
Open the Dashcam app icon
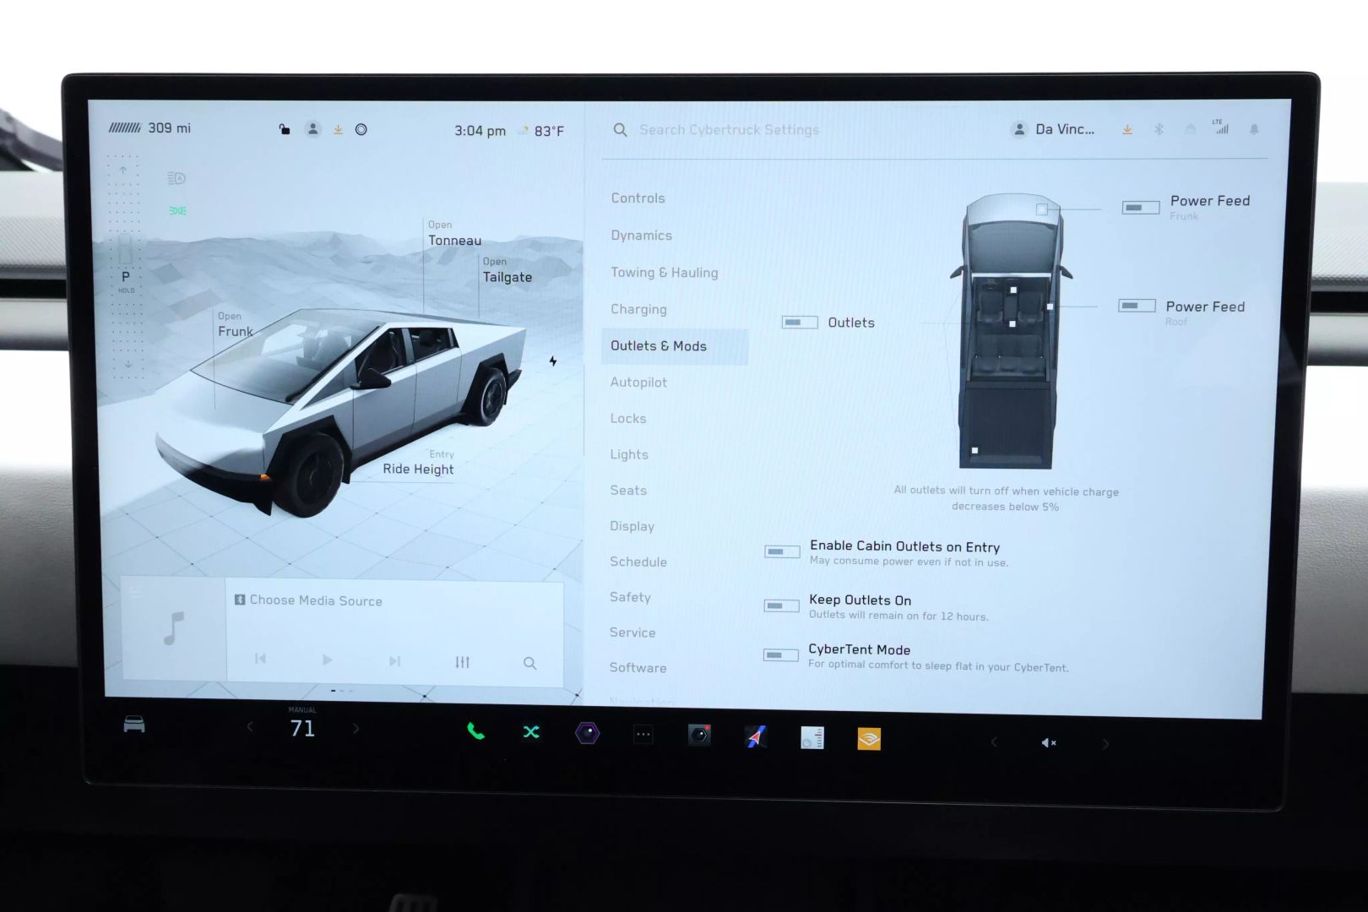(699, 736)
